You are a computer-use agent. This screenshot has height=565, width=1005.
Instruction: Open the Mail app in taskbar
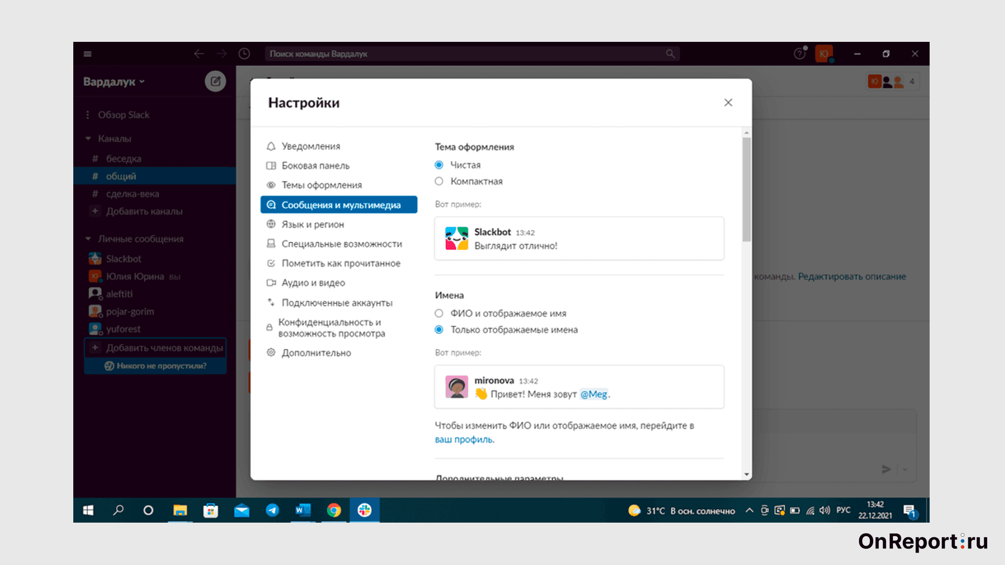[x=241, y=510]
